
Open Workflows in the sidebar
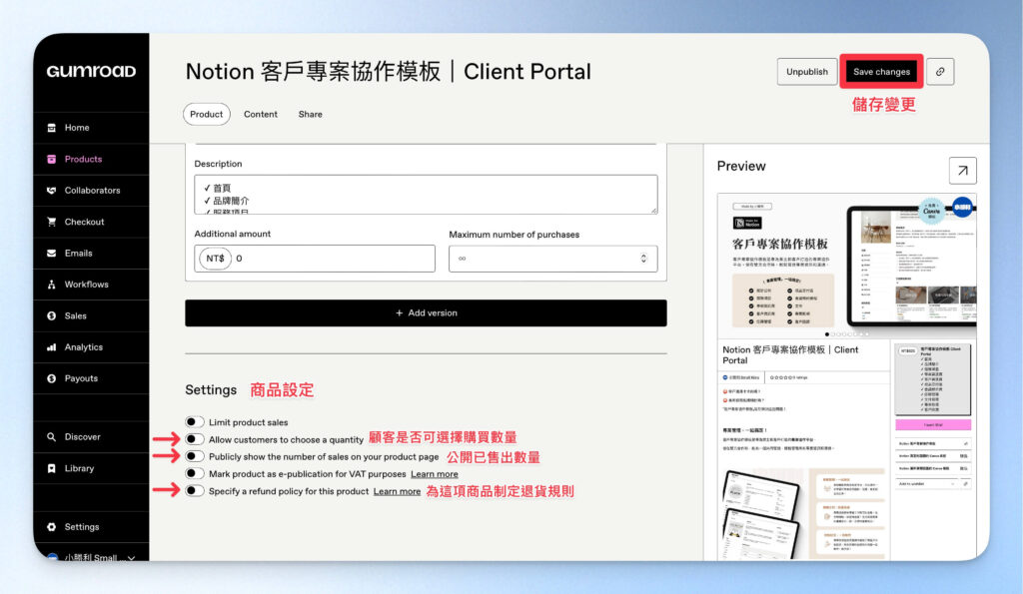click(x=91, y=285)
